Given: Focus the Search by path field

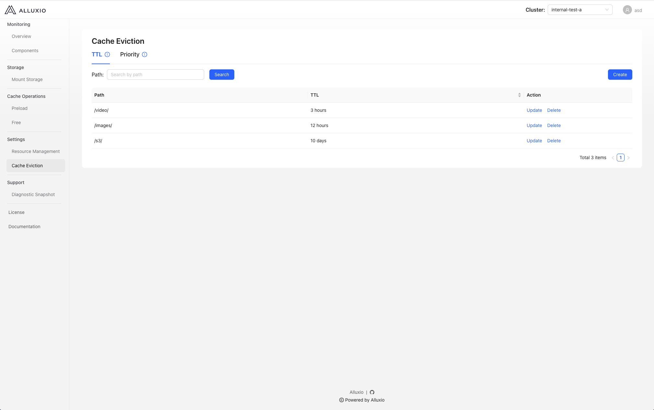Looking at the screenshot, I should pyautogui.click(x=156, y=75).
